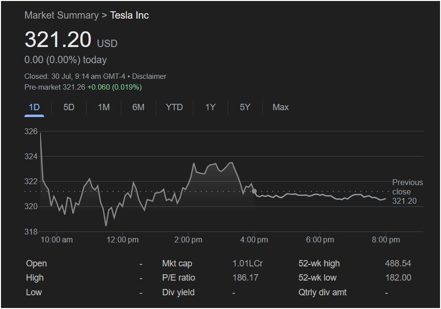Click the 8:00 pm axis label
The height and width of the screenshot is (309, 441).
(386, 240)
